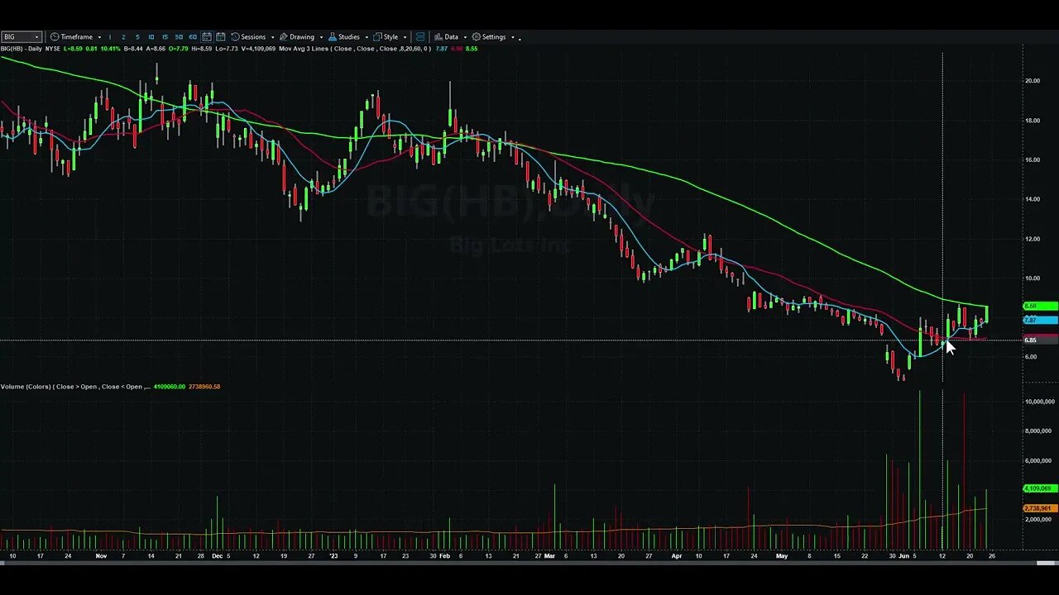The height and width of the screenshot is (595, 1059).
Task: Select the 10-minute interval button
Action: (151, 36)
